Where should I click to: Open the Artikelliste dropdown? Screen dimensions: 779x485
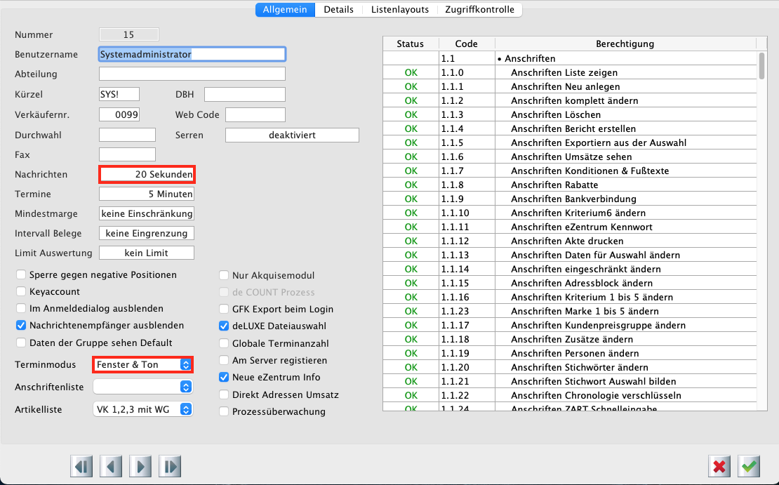pos(142,409)
